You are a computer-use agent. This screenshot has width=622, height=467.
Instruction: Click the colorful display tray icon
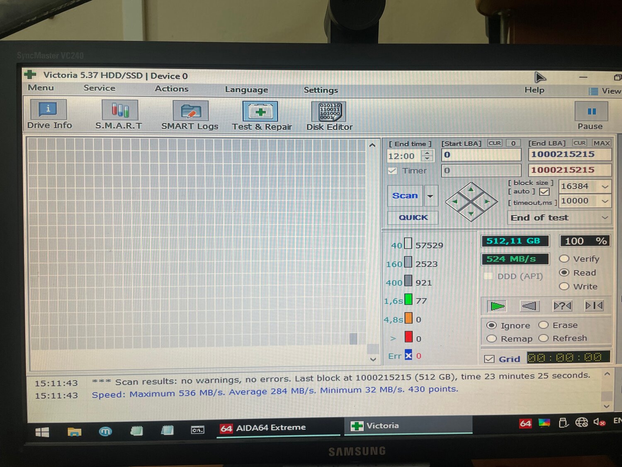(x=544, y=423)
